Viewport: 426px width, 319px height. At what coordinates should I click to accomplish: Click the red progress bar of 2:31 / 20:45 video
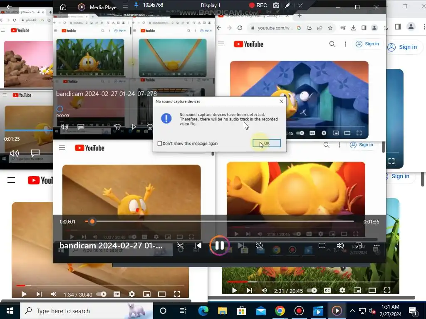(237, 282)
